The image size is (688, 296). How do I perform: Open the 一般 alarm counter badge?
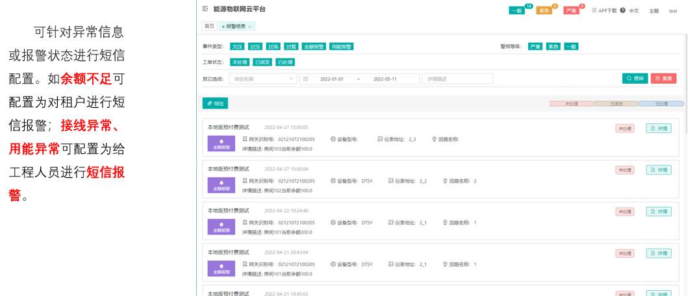[518, 10]
